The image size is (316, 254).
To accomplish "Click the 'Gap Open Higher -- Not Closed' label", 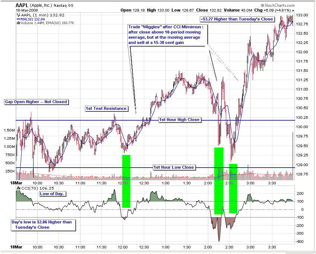I will pos(36,102).
